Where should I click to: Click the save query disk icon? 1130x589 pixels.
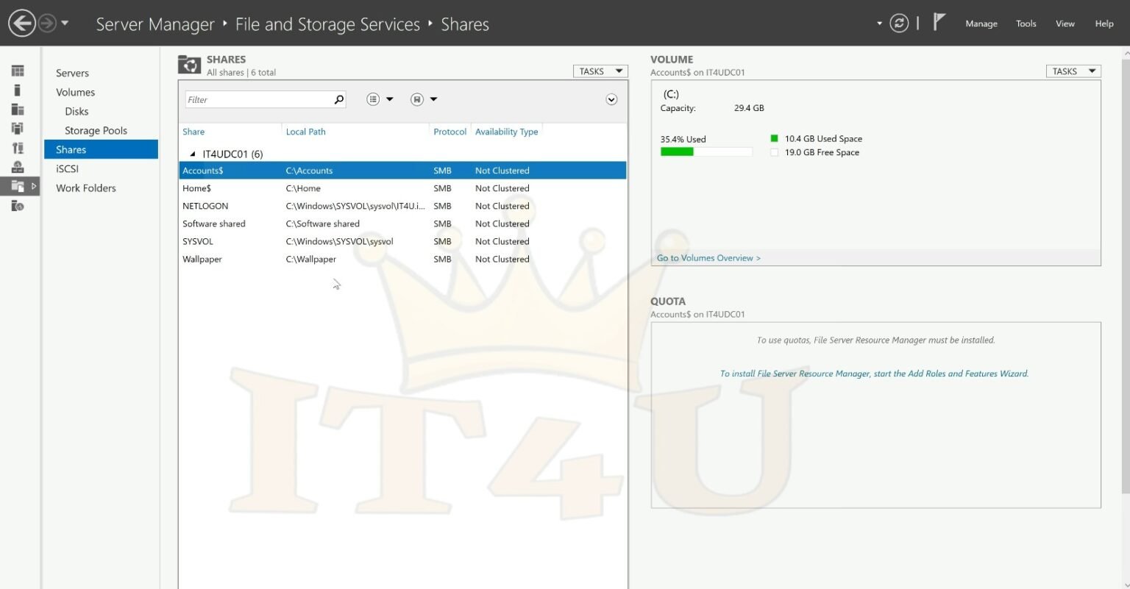click(417, 99)
